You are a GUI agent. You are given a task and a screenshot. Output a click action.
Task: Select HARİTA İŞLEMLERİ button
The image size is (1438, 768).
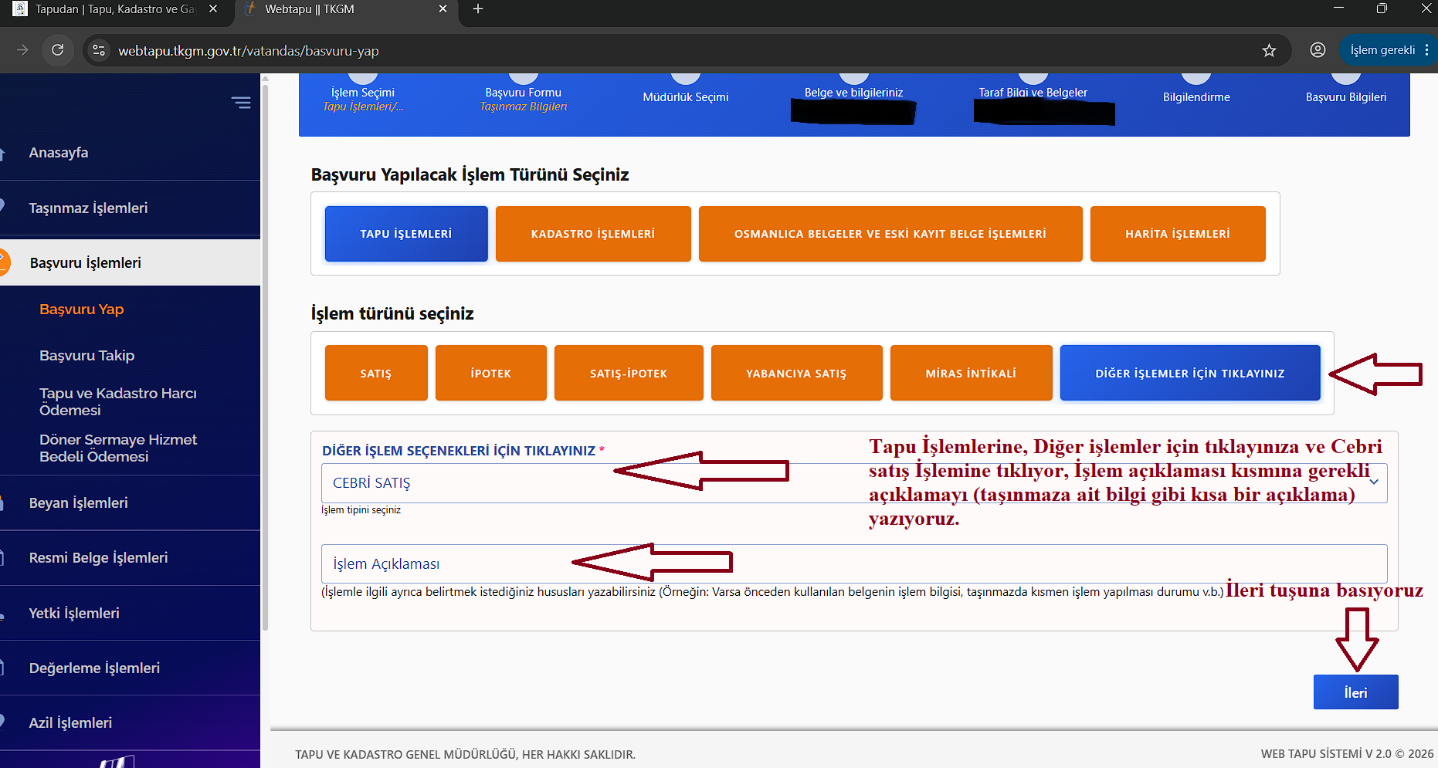coord(1178,234)
